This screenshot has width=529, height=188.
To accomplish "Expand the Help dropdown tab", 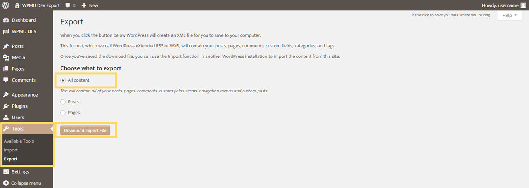I will 509,16.
